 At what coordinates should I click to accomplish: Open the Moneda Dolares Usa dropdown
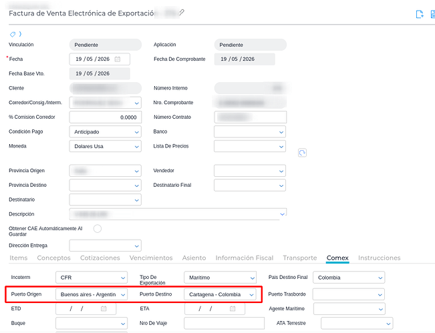pyautogui.click(x=105, y=146)
